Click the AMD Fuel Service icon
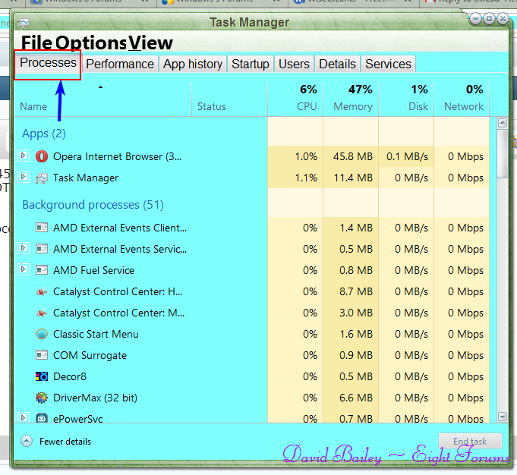This screenshot has height=475, width=517. point(42,270)
